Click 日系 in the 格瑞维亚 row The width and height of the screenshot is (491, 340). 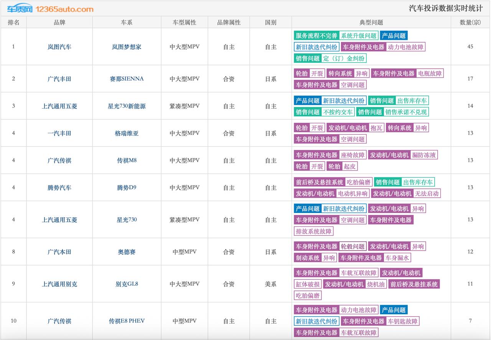270,133
